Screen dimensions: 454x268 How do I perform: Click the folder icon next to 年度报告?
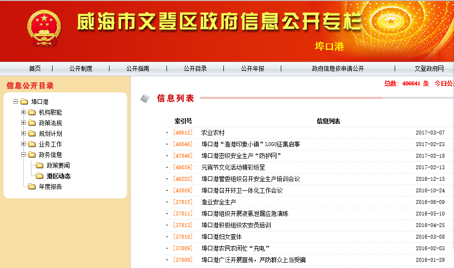pyautogui.click(x=32, y=187)
